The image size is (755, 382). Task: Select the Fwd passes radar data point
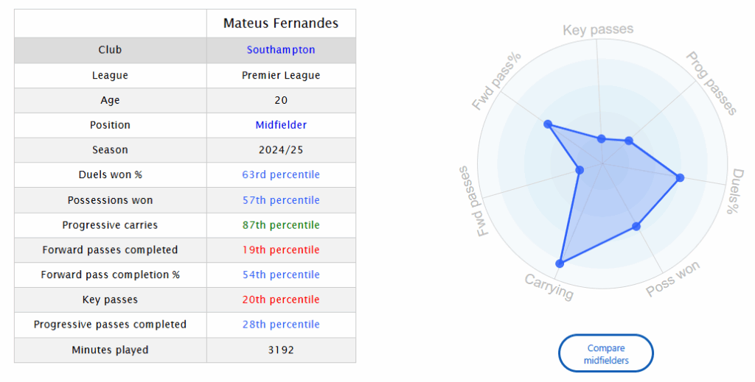(x=580, y=170)
